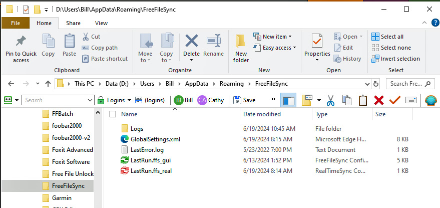Click the red X Delete ribbon icon
Screen dimensions: 440x208
(192, 41)
